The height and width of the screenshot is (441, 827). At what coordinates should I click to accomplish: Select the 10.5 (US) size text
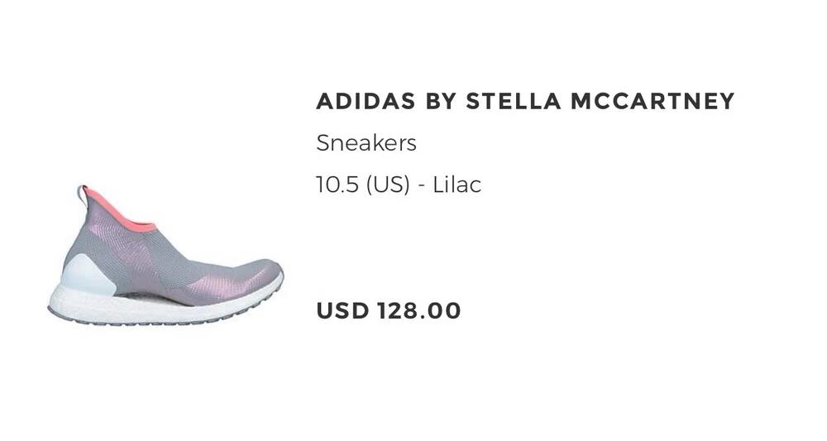[x=362, y=185]
